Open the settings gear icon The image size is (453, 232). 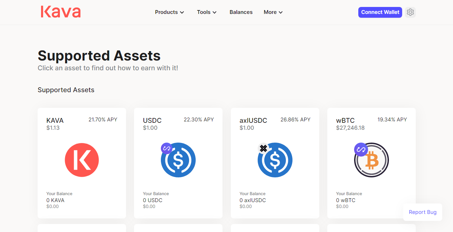[410, 12]
